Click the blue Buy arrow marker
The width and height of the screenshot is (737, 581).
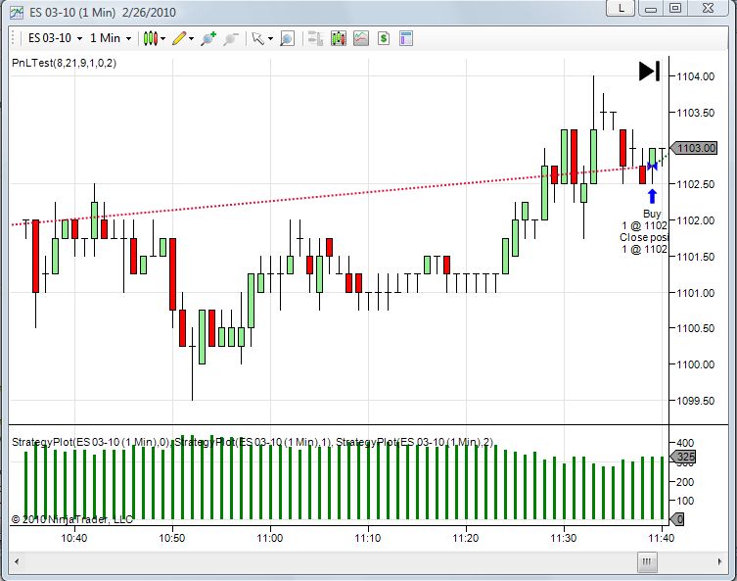coord(652,196)
